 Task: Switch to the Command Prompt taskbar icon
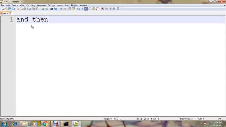tap(66, 124)
